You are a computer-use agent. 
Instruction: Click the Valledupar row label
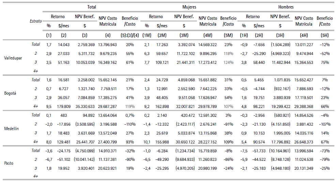click(x=13, y=58)
